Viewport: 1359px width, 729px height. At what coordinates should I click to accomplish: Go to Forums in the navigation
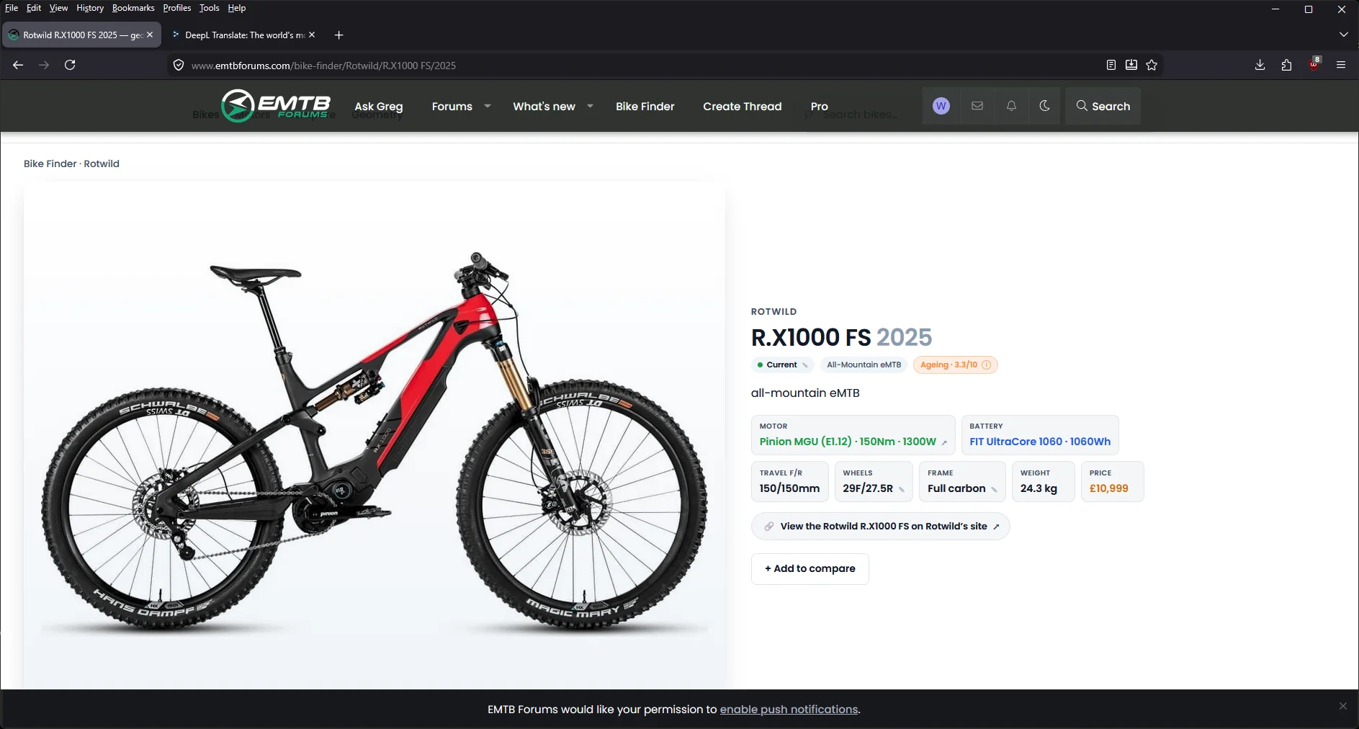coord(452,106)
